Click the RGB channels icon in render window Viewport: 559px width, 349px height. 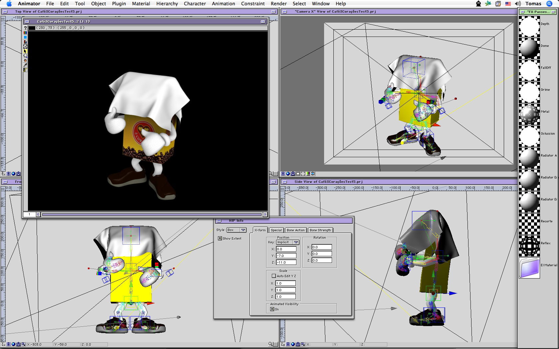tap(25, 33)
